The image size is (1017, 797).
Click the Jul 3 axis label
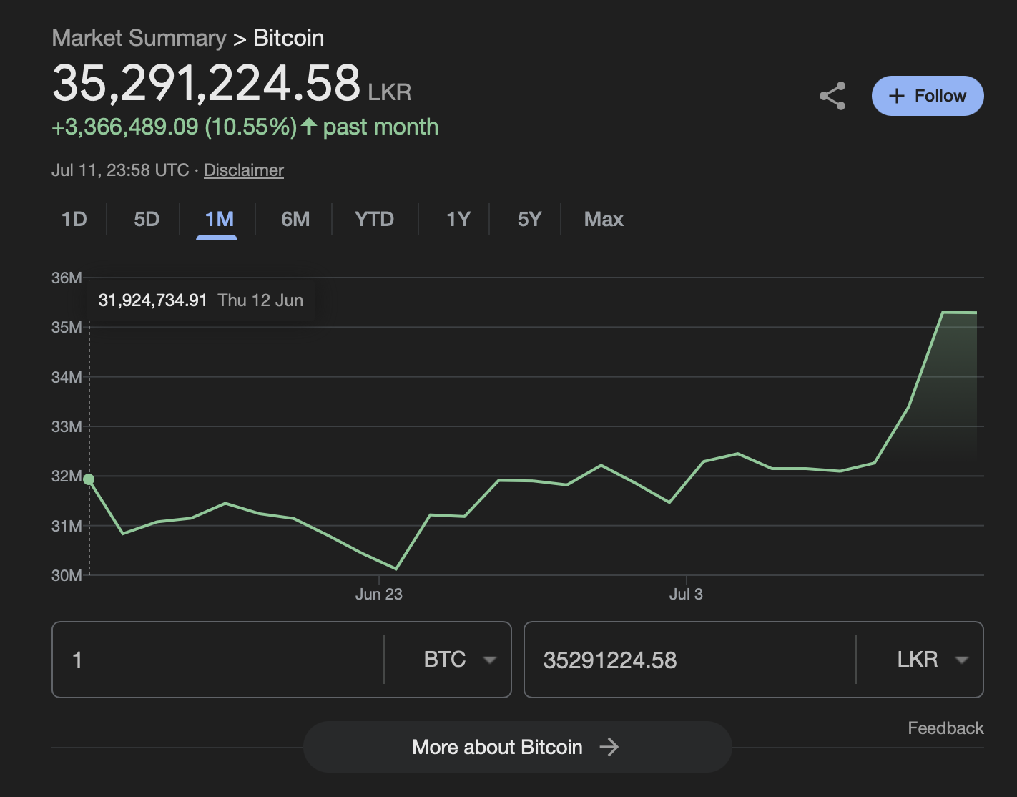(686, 594)
